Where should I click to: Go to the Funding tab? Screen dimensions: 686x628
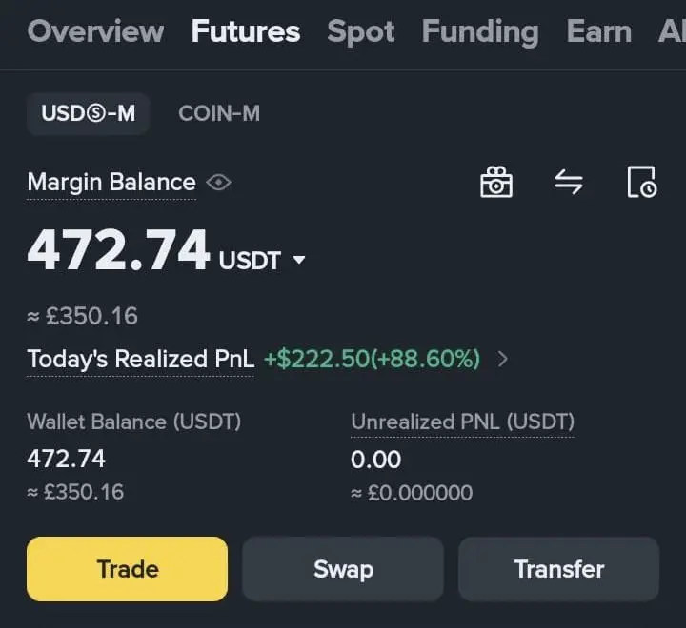click(480, 31)
